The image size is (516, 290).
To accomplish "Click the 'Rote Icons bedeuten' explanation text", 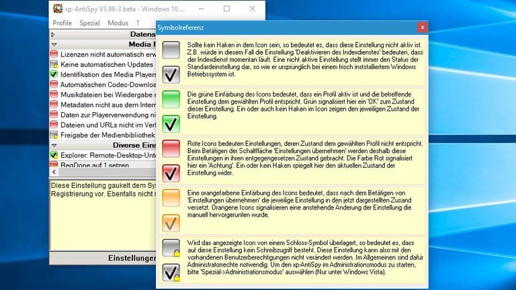I will [x=305, y=158].
